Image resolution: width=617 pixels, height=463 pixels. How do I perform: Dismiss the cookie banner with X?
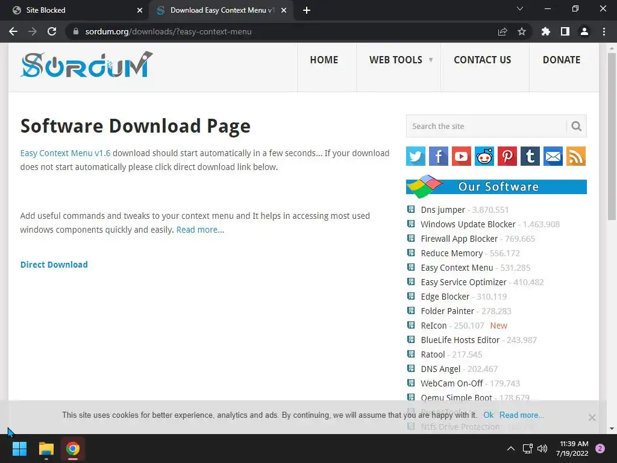coord(592,417)
